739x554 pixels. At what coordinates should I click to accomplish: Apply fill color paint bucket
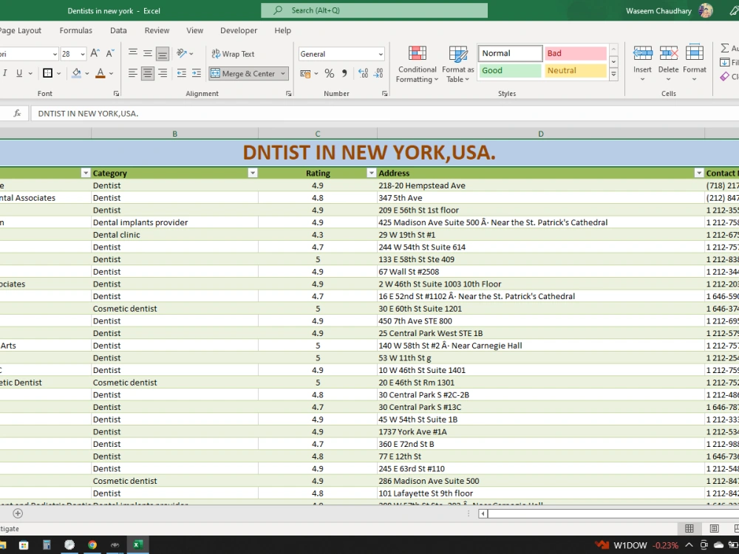pos(76,73)
